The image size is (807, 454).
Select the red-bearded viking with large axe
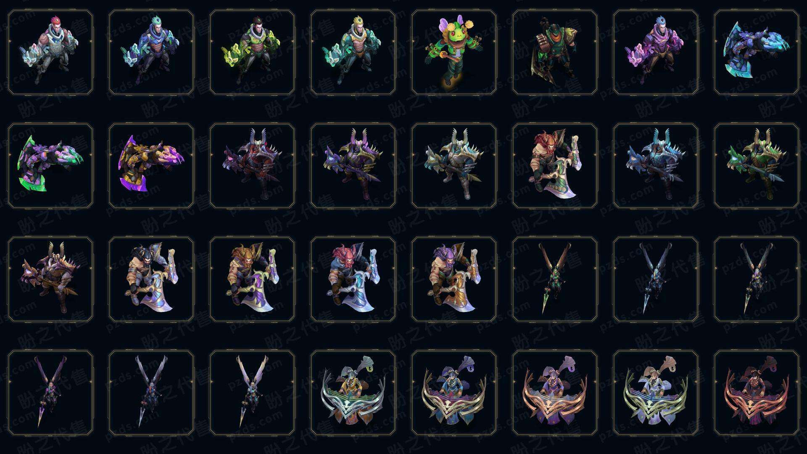click(555, 166)
